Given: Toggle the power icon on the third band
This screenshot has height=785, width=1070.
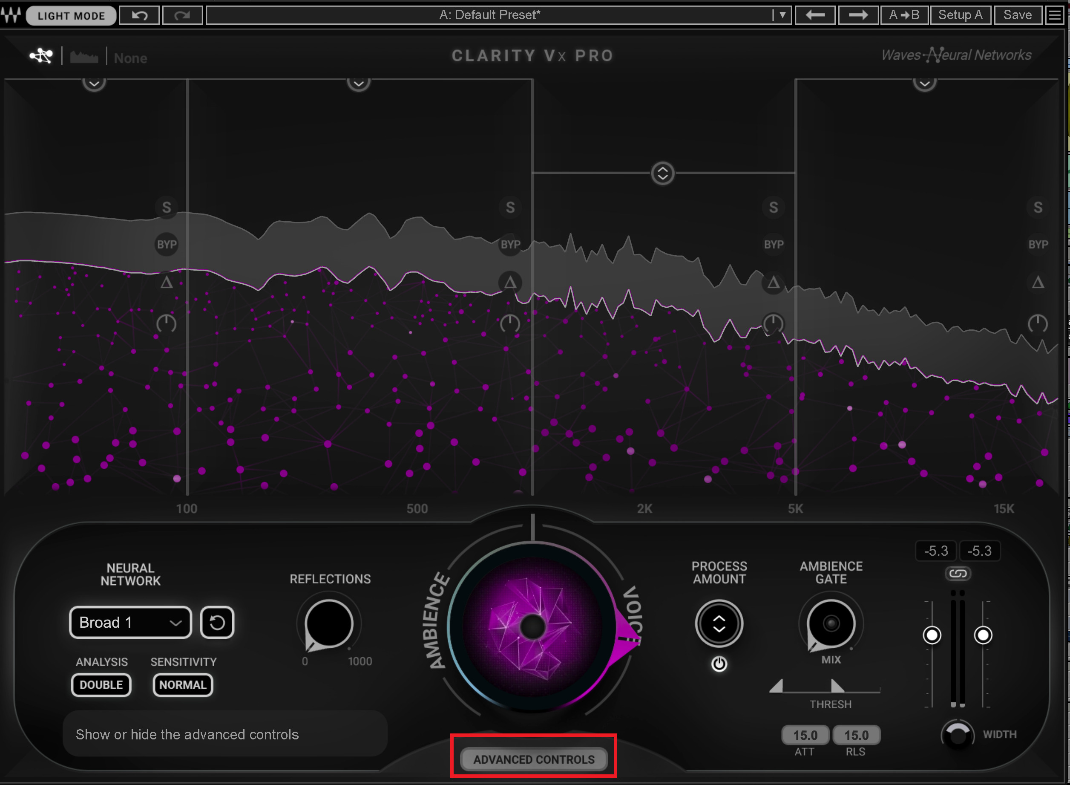Looking at the screenshot, I should click(x=773, y=323).
